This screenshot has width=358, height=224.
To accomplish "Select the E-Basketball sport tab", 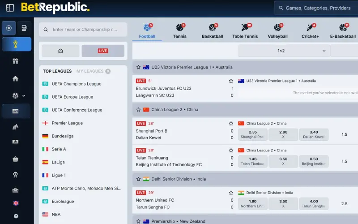I will [343, 31].
